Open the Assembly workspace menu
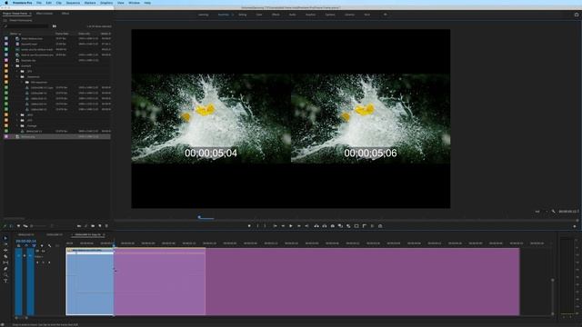Image resolution: width=582 pixels, height=327 pixels. (x=233, y=15)
